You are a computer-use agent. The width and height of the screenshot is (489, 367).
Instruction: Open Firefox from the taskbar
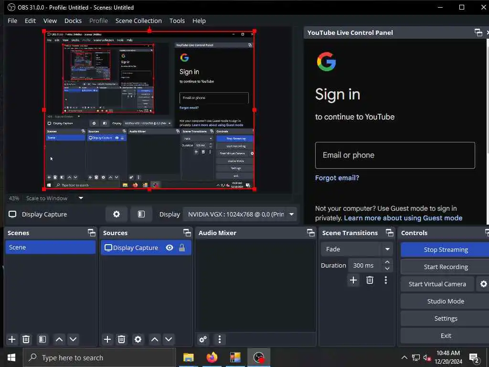point(212,357)
